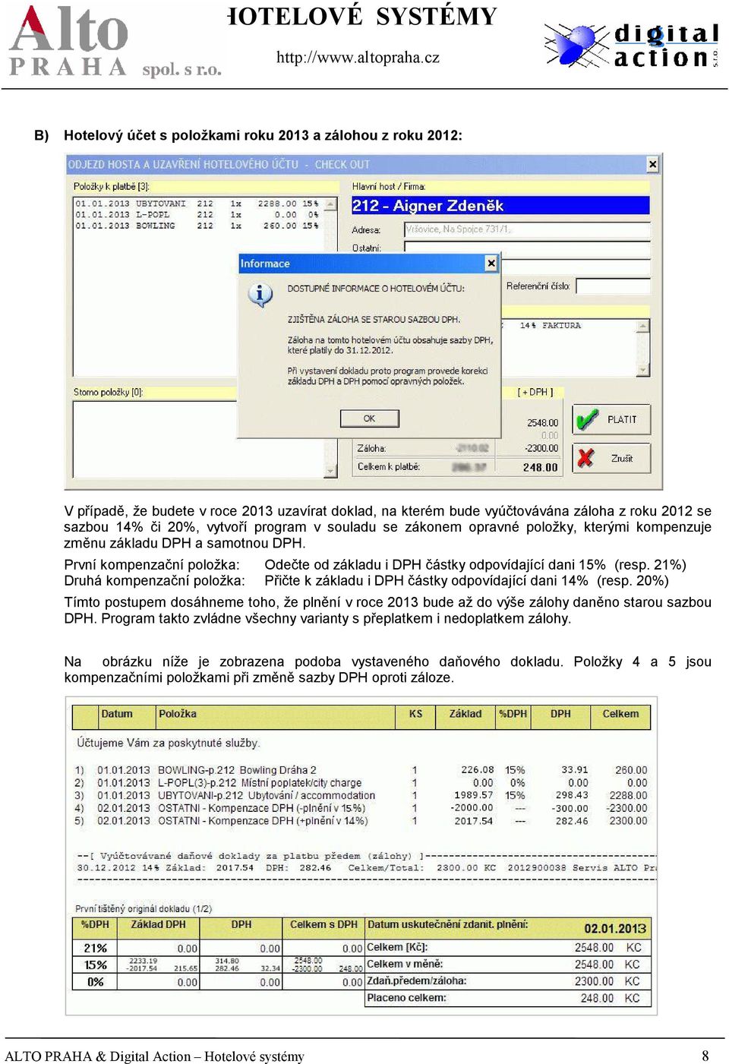The image size is (729, 1064).
Task: Confirm the Informace dialog with OK
Action: 369,418
